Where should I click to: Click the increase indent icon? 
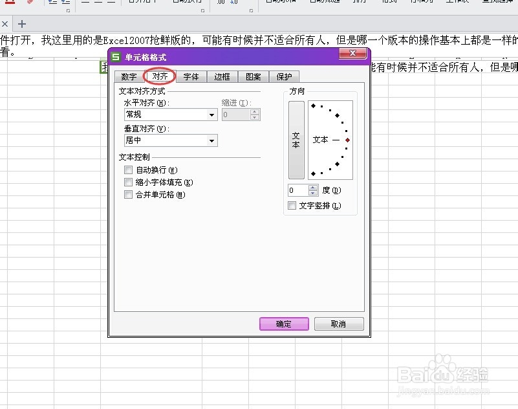click(x=65, y=3)
